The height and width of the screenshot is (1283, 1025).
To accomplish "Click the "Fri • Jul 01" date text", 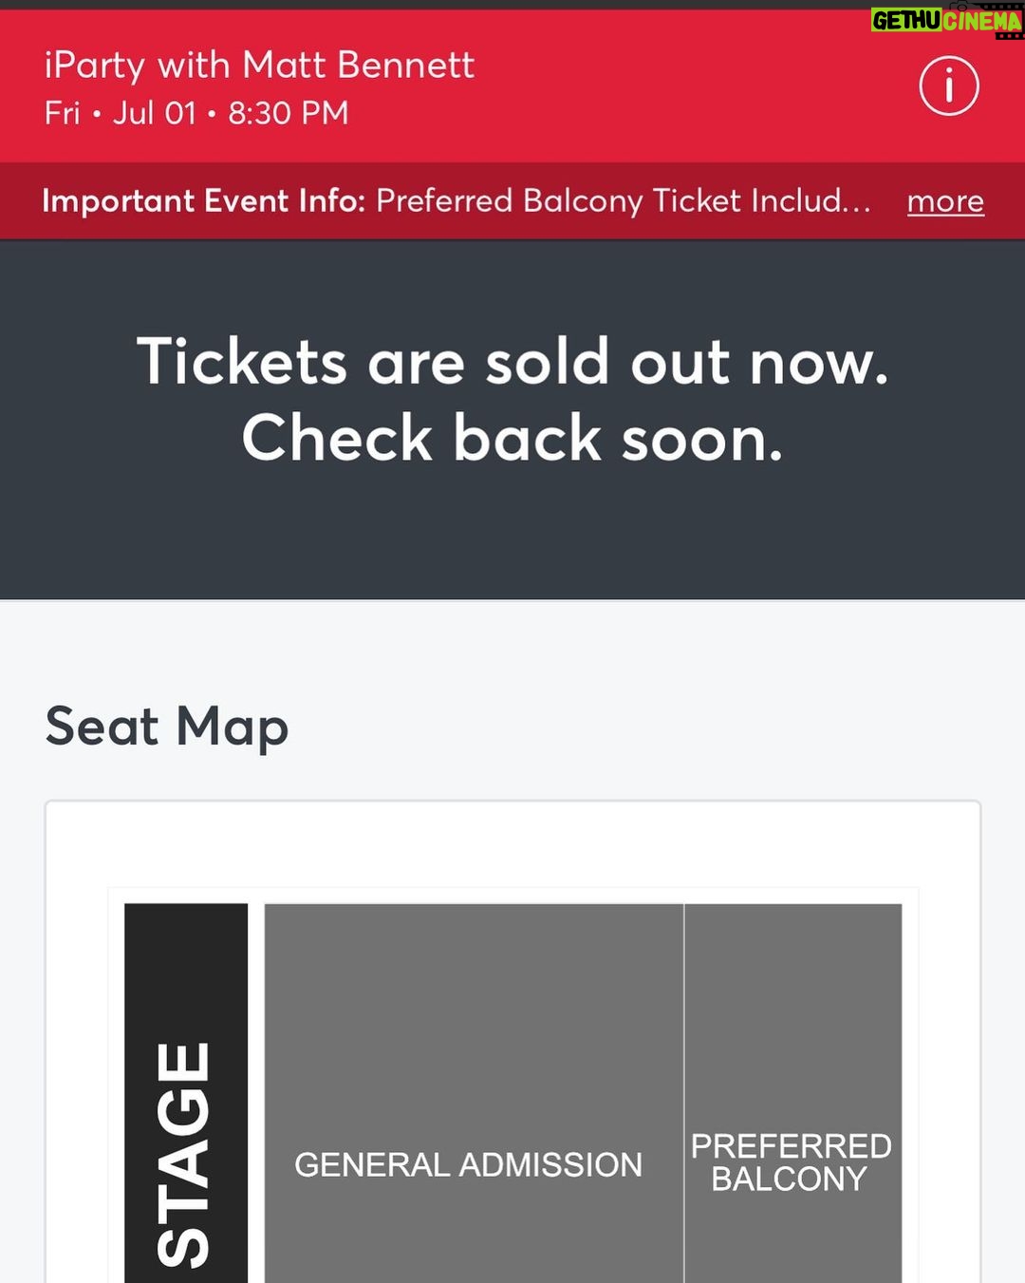I will coord(120,113).
